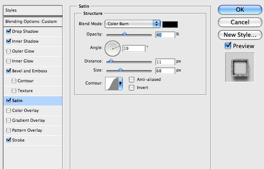Uncheck the Inner Shadow effect
264x169 pixels.
(9, 41)
